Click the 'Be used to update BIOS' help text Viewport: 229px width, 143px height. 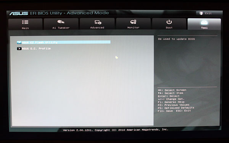pos(176,39)
